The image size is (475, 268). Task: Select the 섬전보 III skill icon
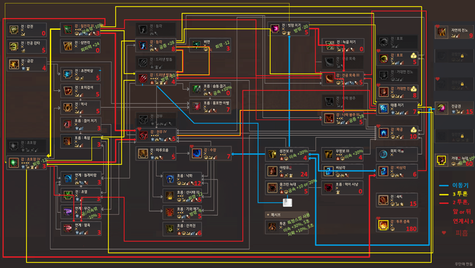(x=272, y=155)
